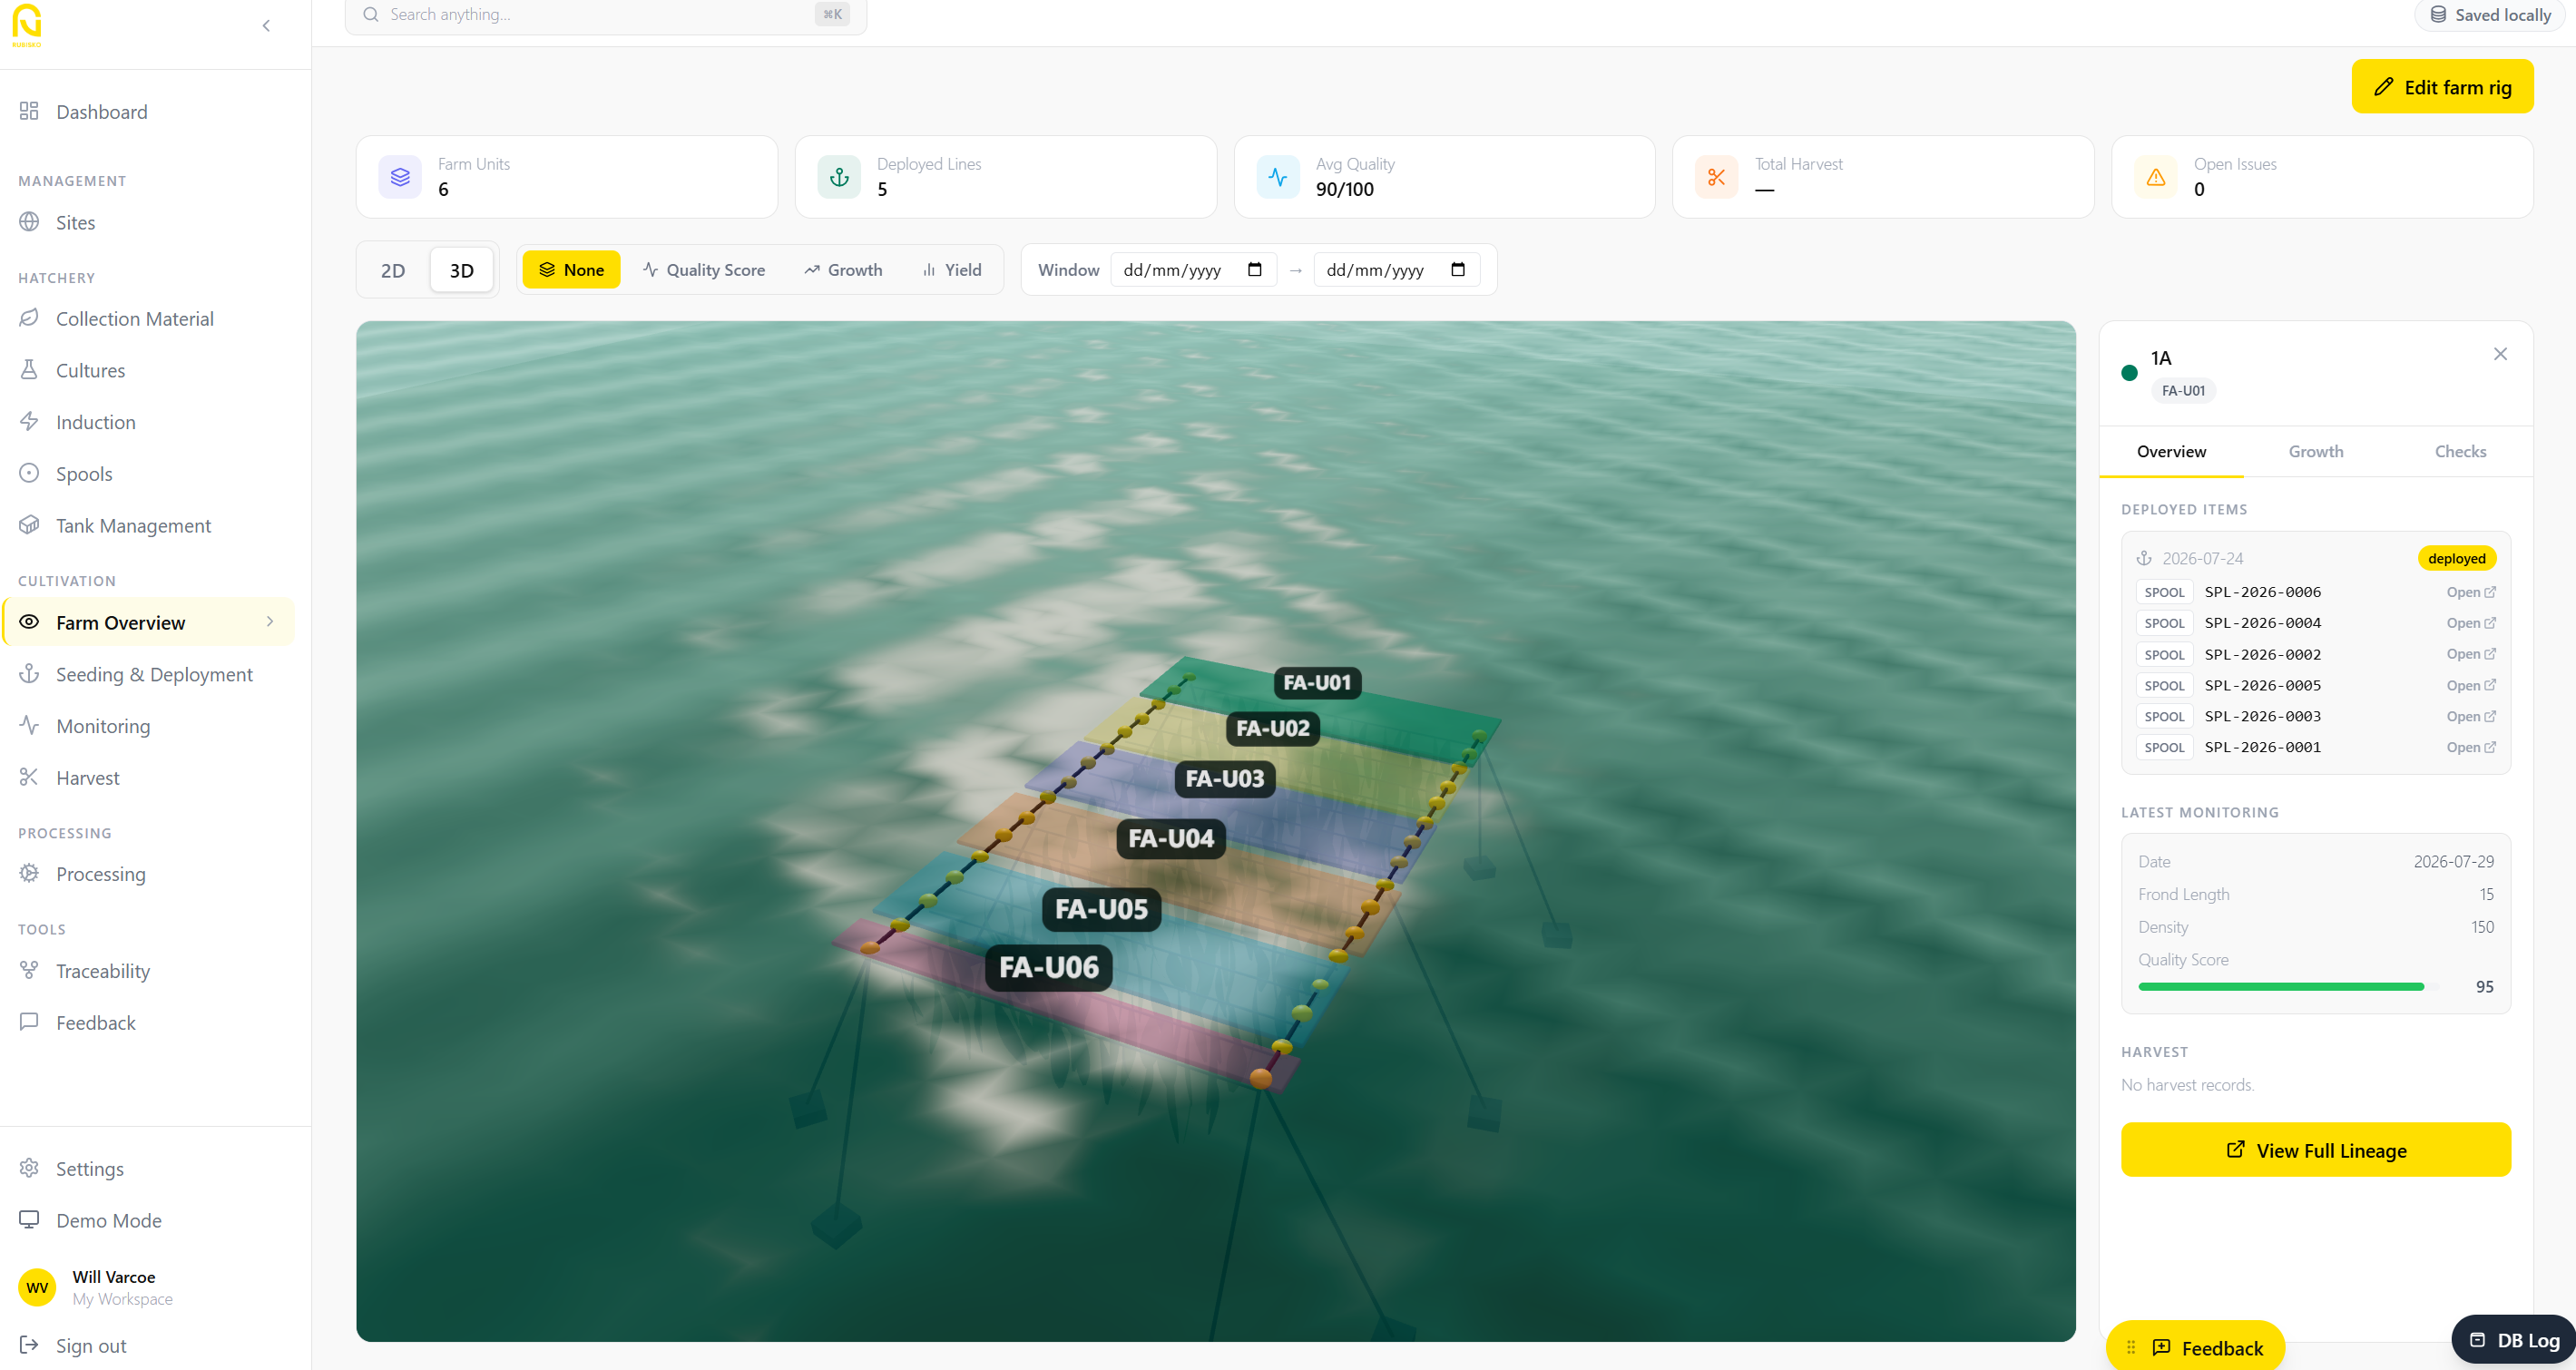Click the Harvest scissors icon
This screenshot has width=2576, height=1370.
click(x=29, y=777)
